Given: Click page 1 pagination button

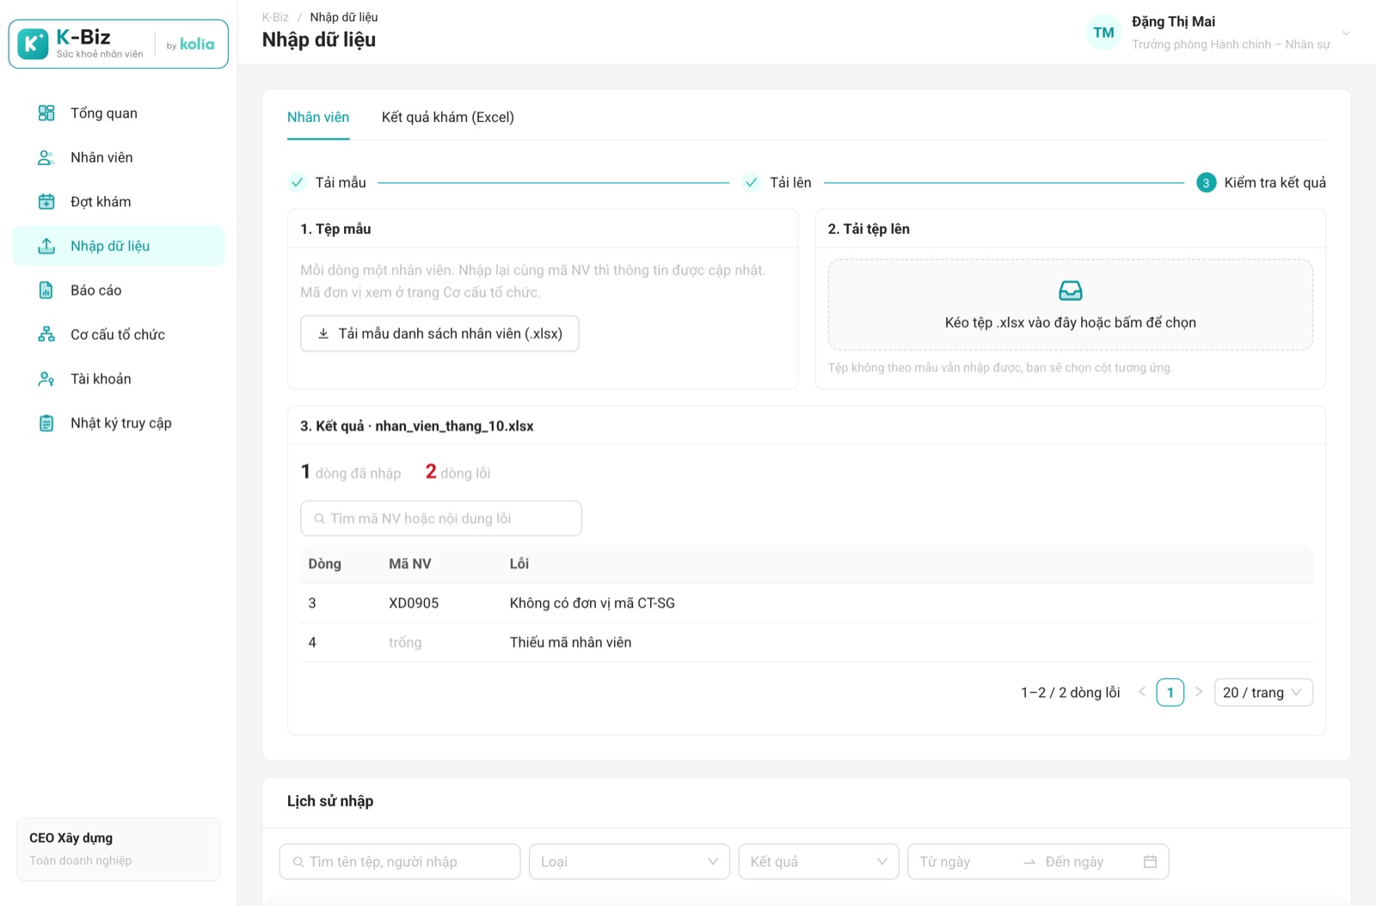Looking at the screenshot, I should 1170,692.
